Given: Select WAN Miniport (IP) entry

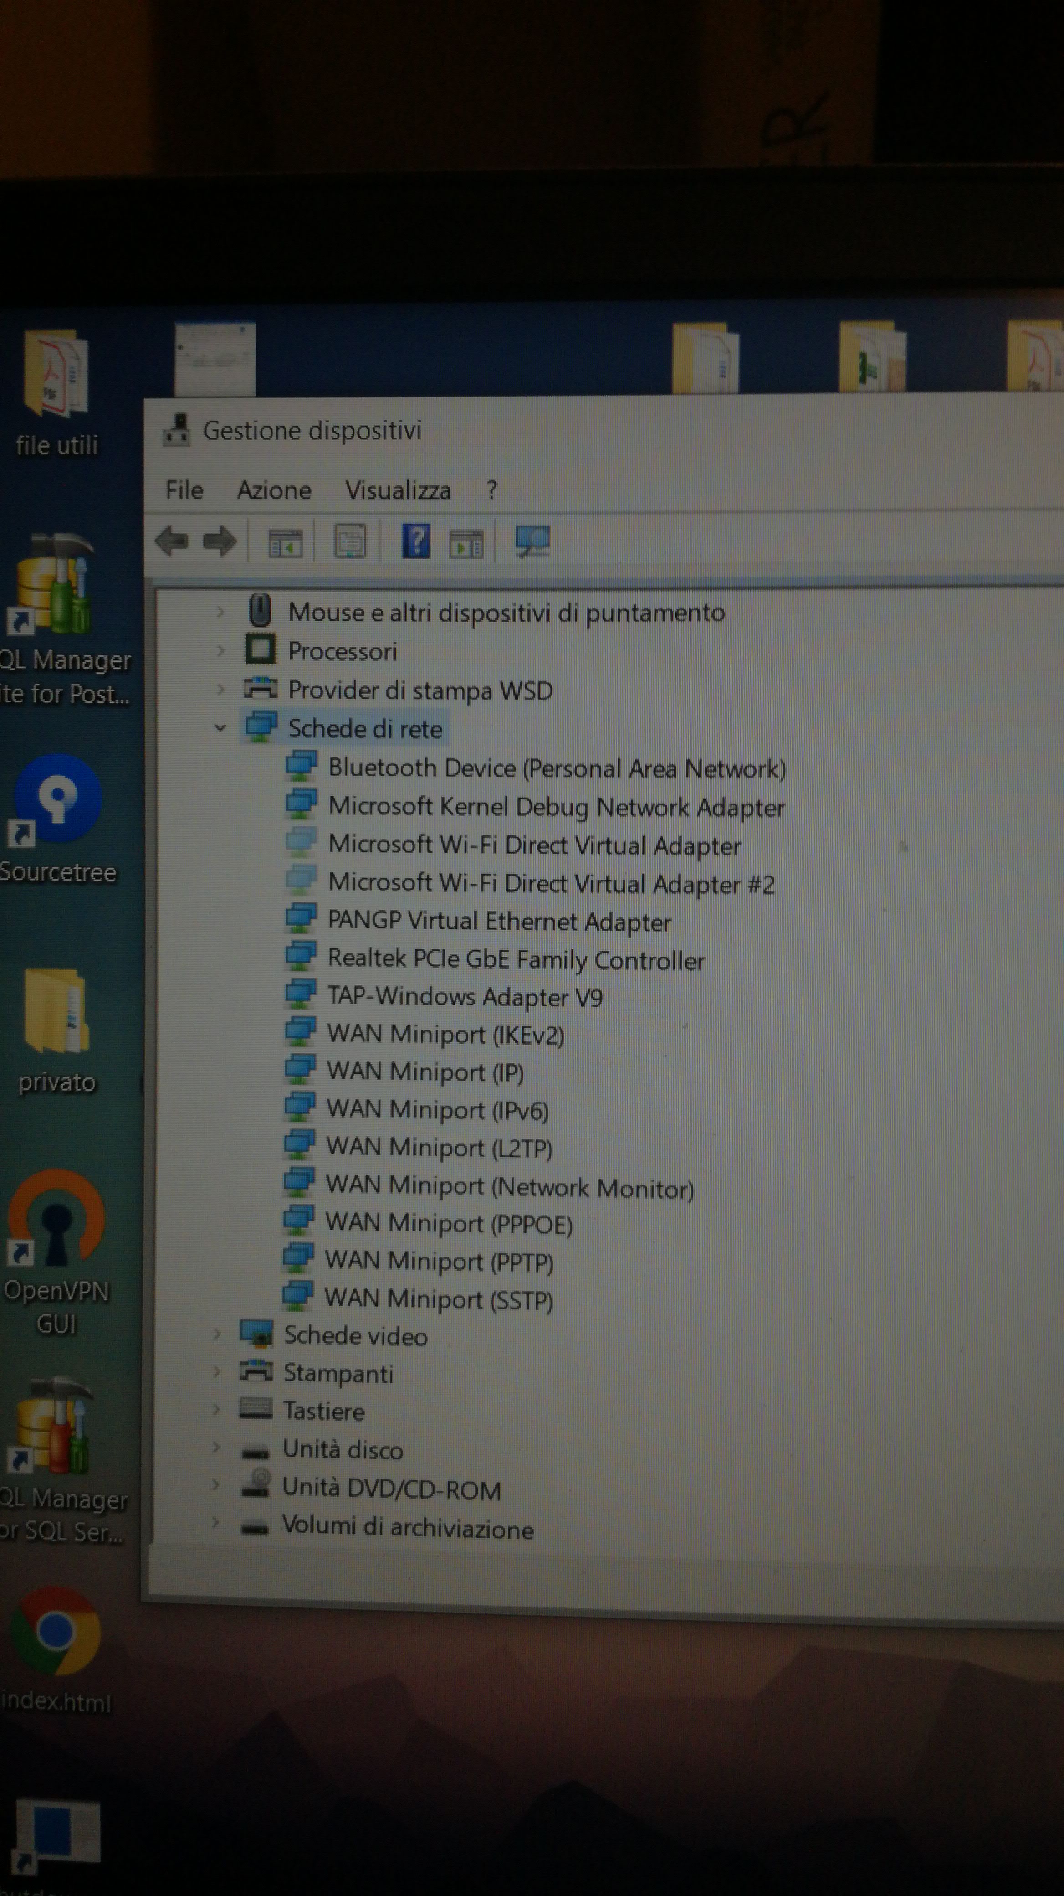Looking at the screenshot, I should 426,1072.
